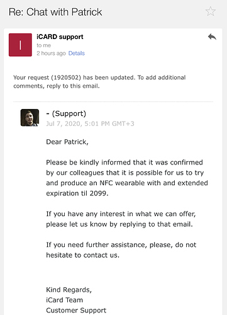This screenshot has width=227, height=315.
Task: Click the 'Kind Regards,' signature line
Action: (69, 290)
